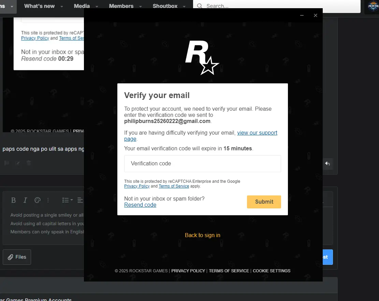Expand the Members dropdown arrow

(140, 6)
